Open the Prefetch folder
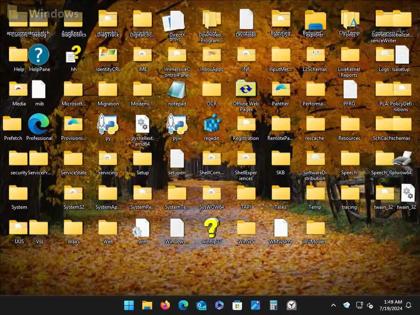 [12, 124]
